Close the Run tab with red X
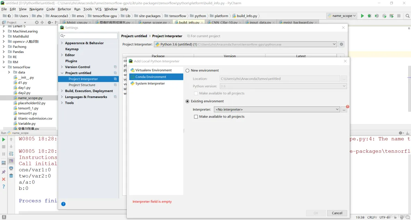The image size is (411, 220). [x=4, y=179]
